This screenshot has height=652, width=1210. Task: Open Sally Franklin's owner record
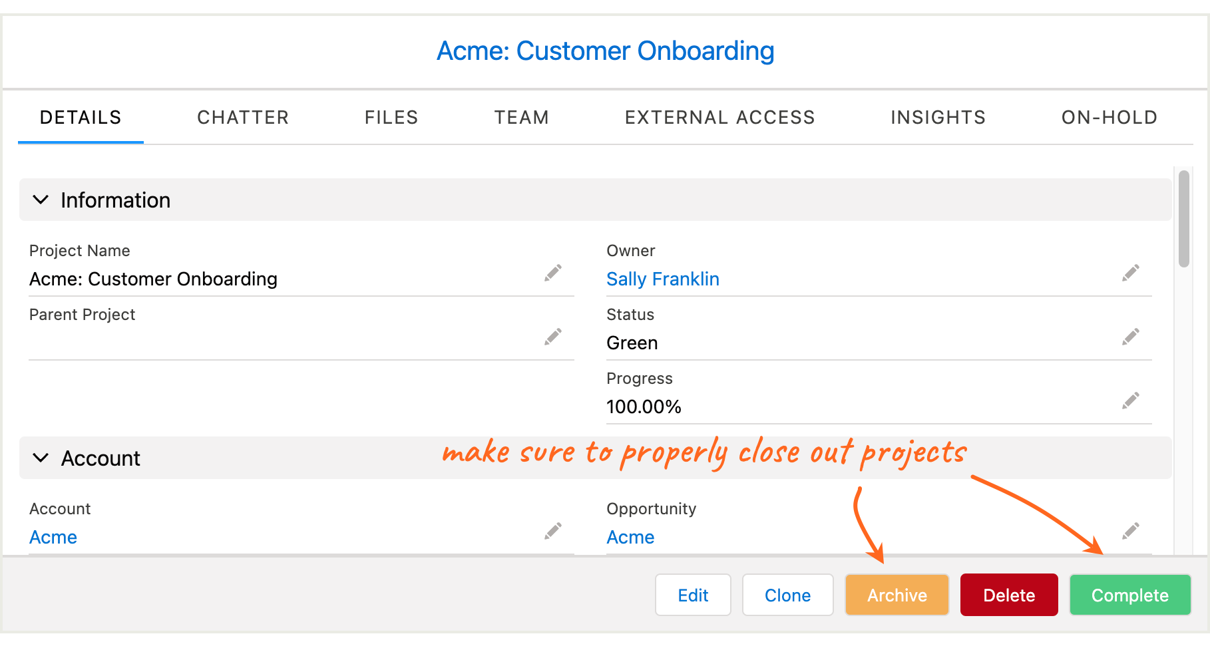[662, 279]
